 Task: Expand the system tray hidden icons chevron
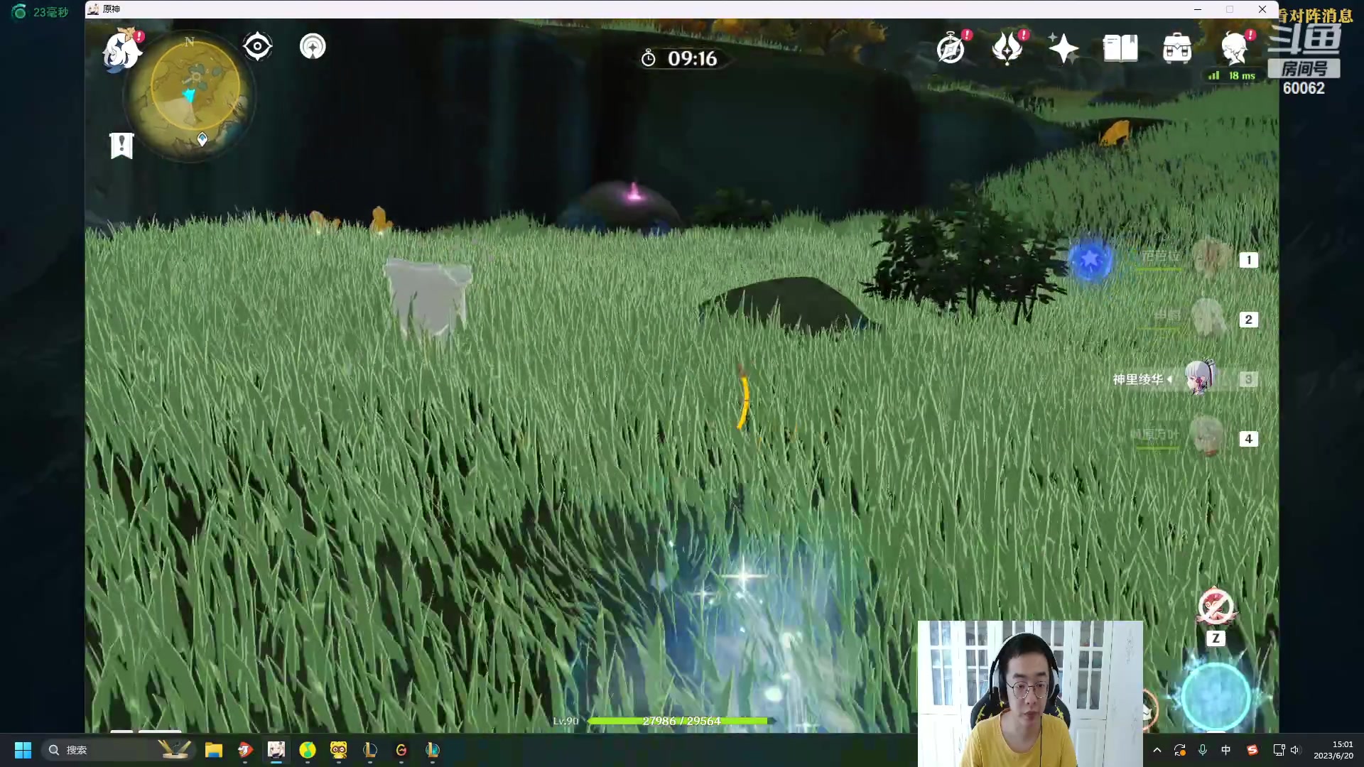coord(1157,750)
